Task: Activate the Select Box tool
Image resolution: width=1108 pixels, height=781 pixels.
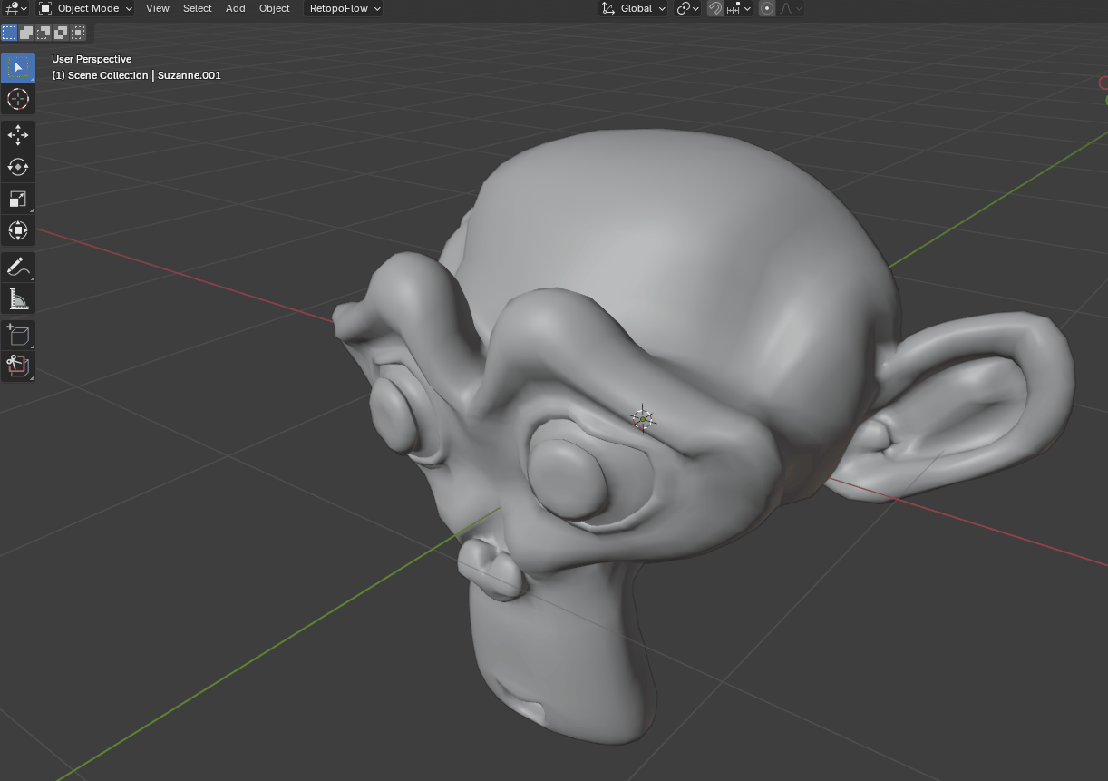Action: click(x=18, y=68)
